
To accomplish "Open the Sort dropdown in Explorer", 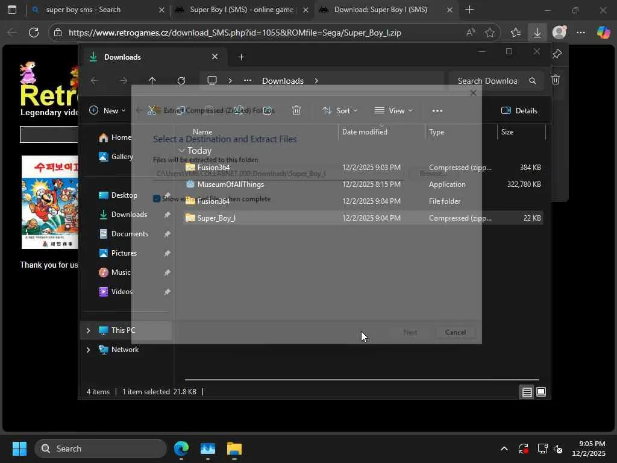I will (340, 111).
